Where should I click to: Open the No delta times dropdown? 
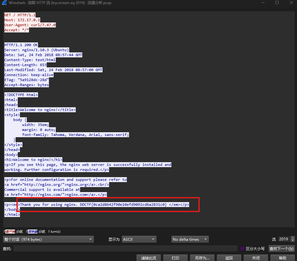(x=190, y=239)
